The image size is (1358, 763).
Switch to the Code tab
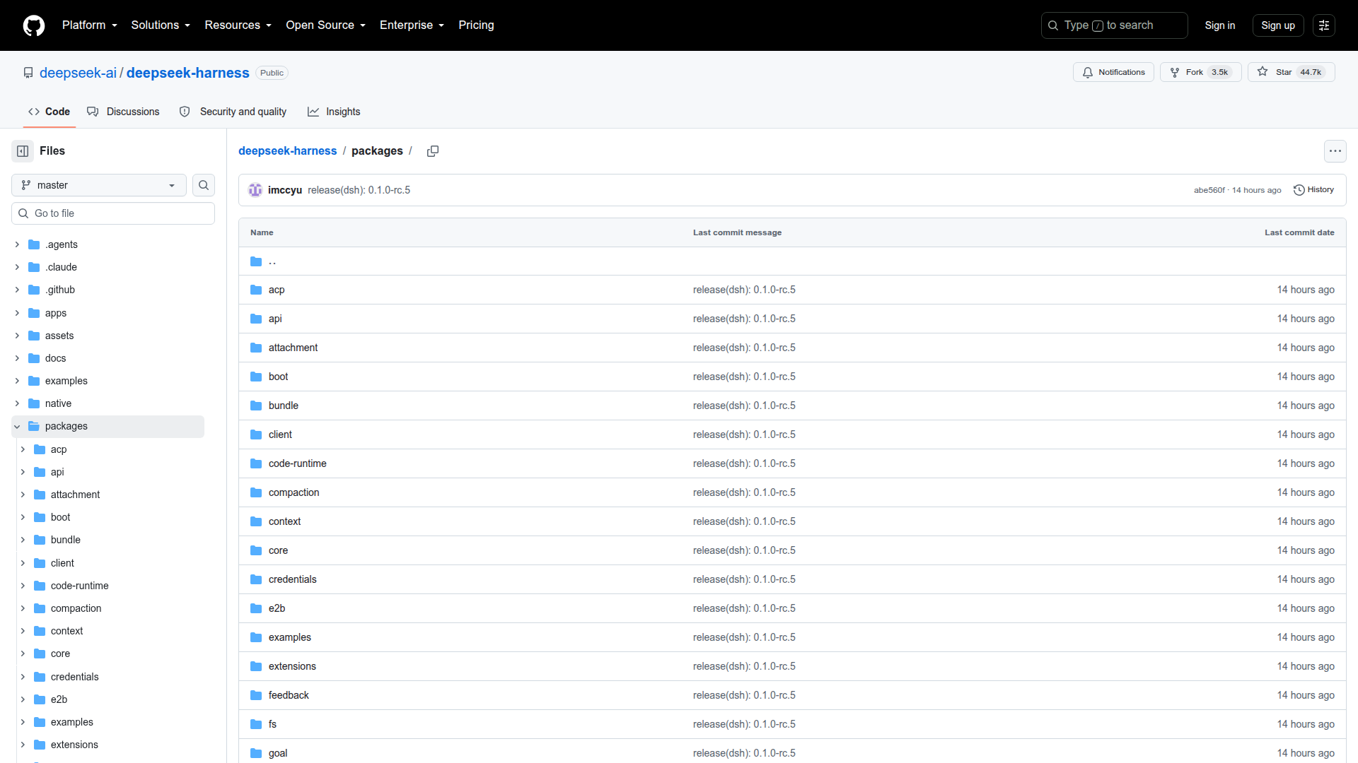49,112
